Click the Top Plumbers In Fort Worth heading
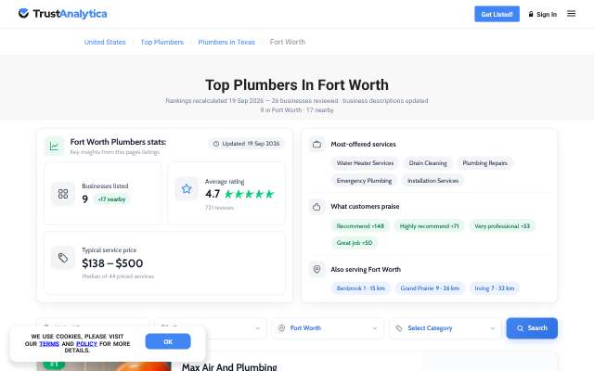The width and height of the screenshot is (594, 371). 297,84
